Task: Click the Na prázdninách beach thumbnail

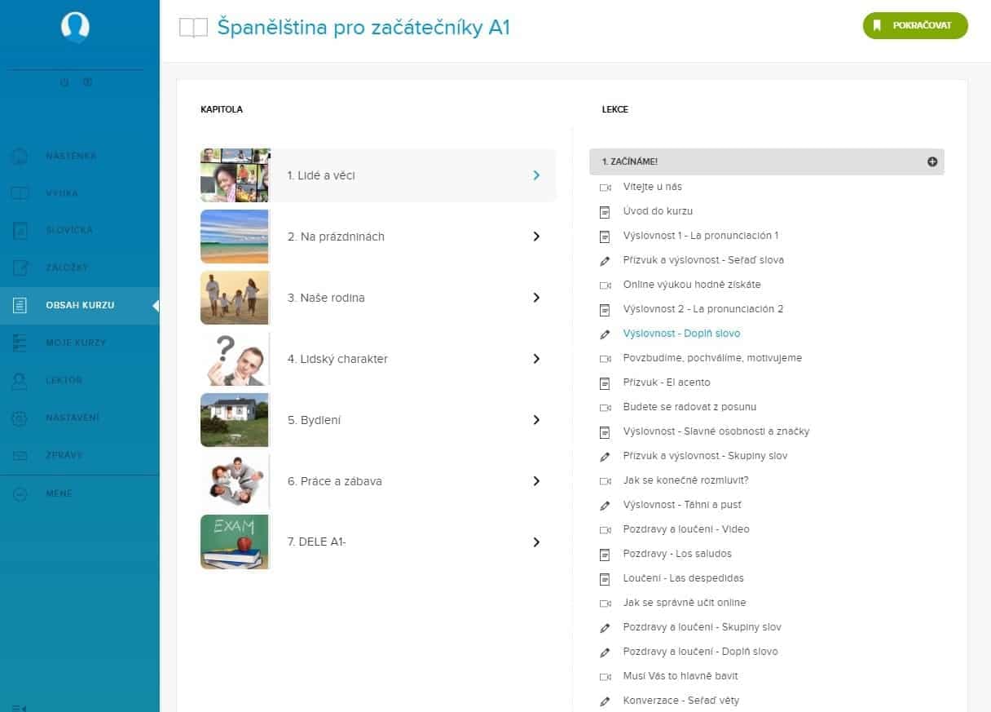Action: pyautogui.click(x=235, y=237)
